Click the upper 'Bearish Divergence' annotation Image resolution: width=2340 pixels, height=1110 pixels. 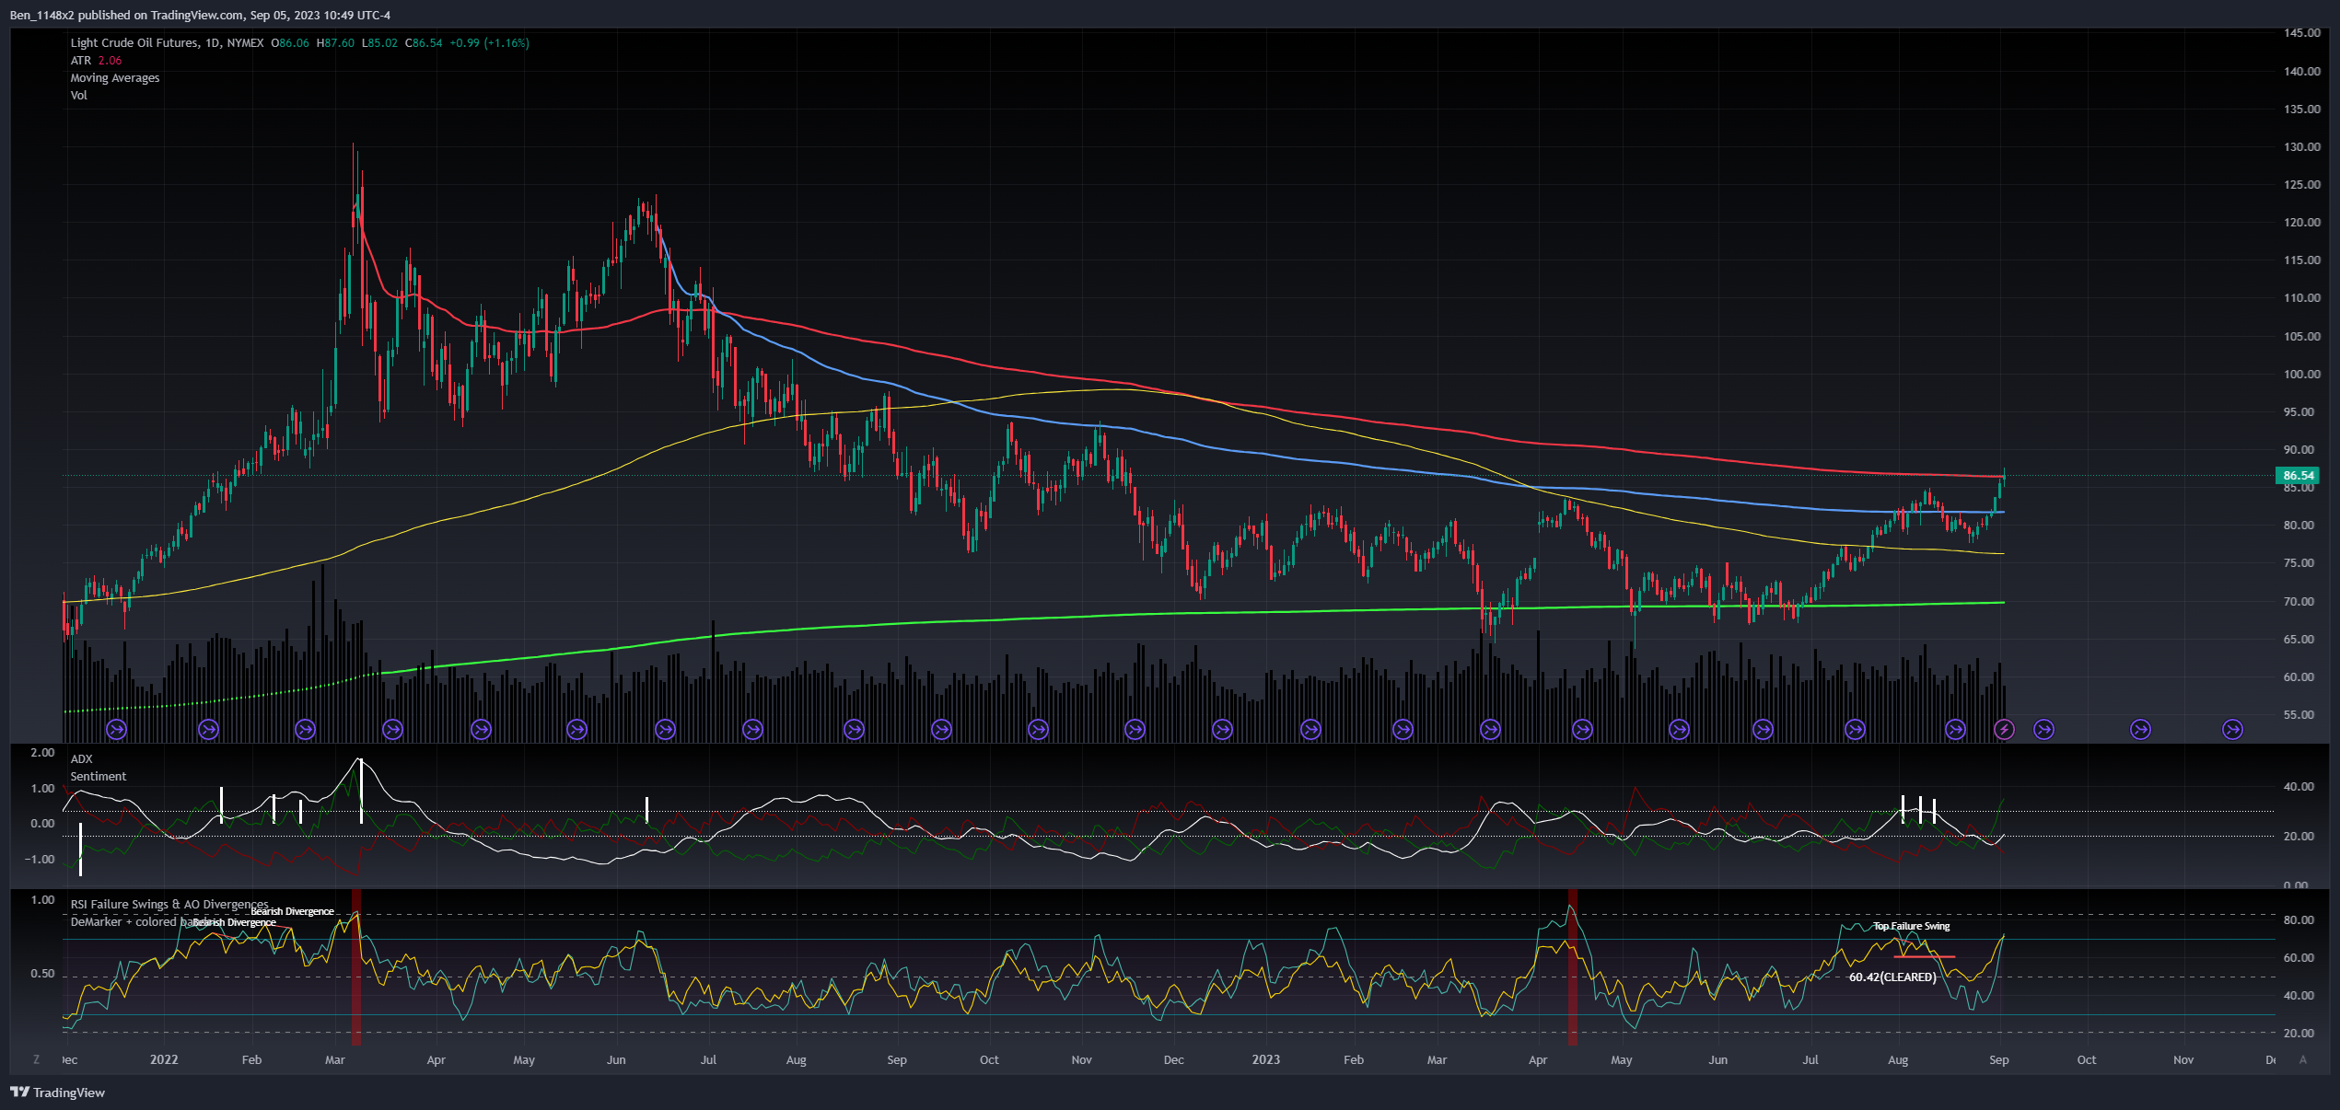[293, 912]
